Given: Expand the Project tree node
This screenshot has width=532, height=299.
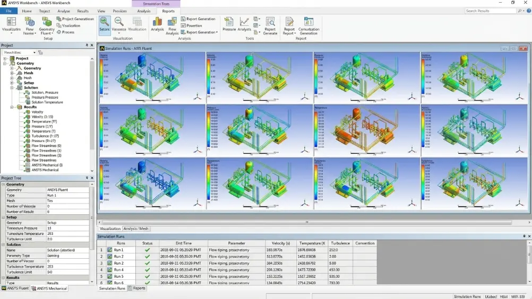Looking at the screenshot, I should (5, 59).
